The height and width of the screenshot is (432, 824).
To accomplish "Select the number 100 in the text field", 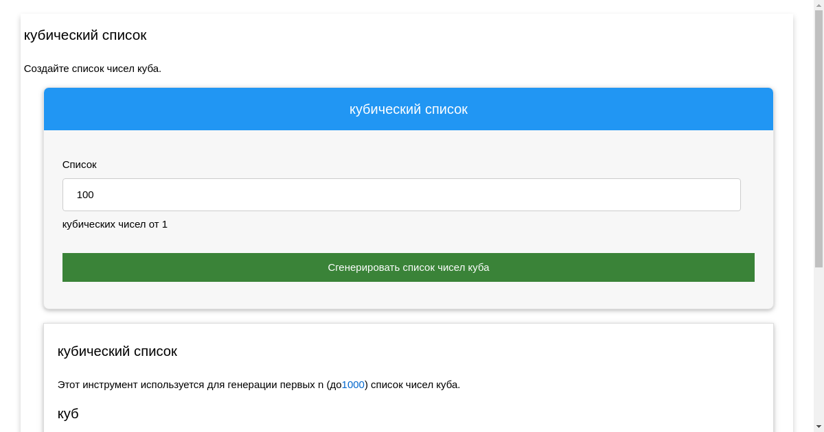I will click(x=85, y=195).
